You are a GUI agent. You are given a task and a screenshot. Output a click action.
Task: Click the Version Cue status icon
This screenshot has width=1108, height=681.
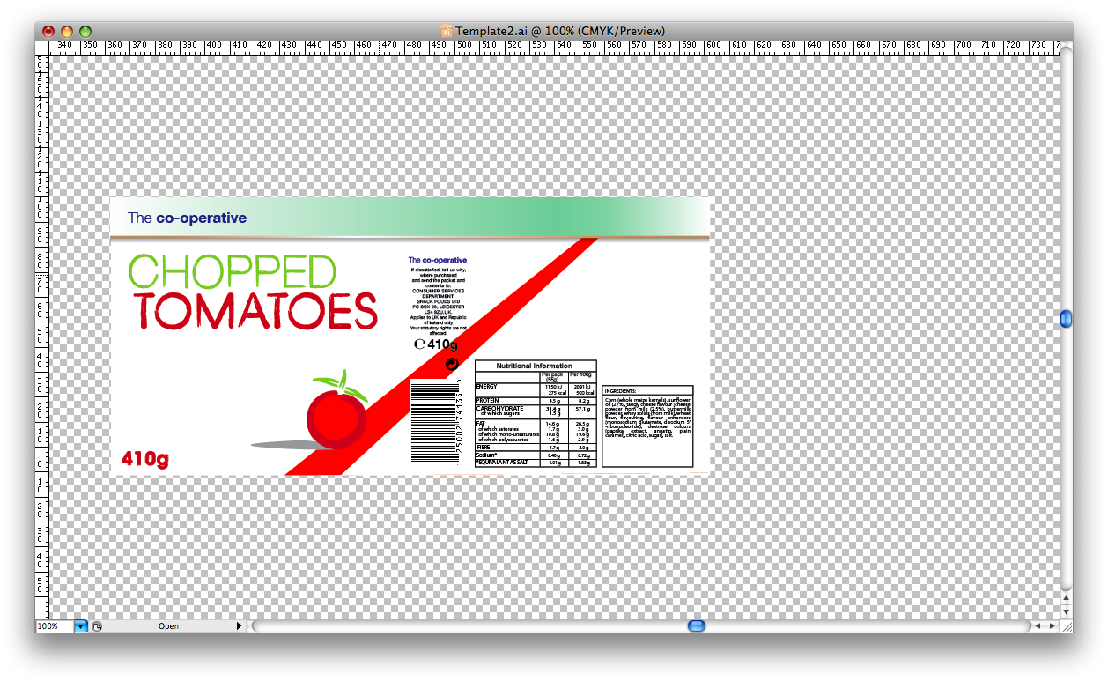pos(97,626)
